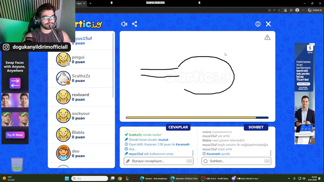Click the İşCep bank ad banner
The height and width of the screenshot is (182, 324).
[305, 94]
